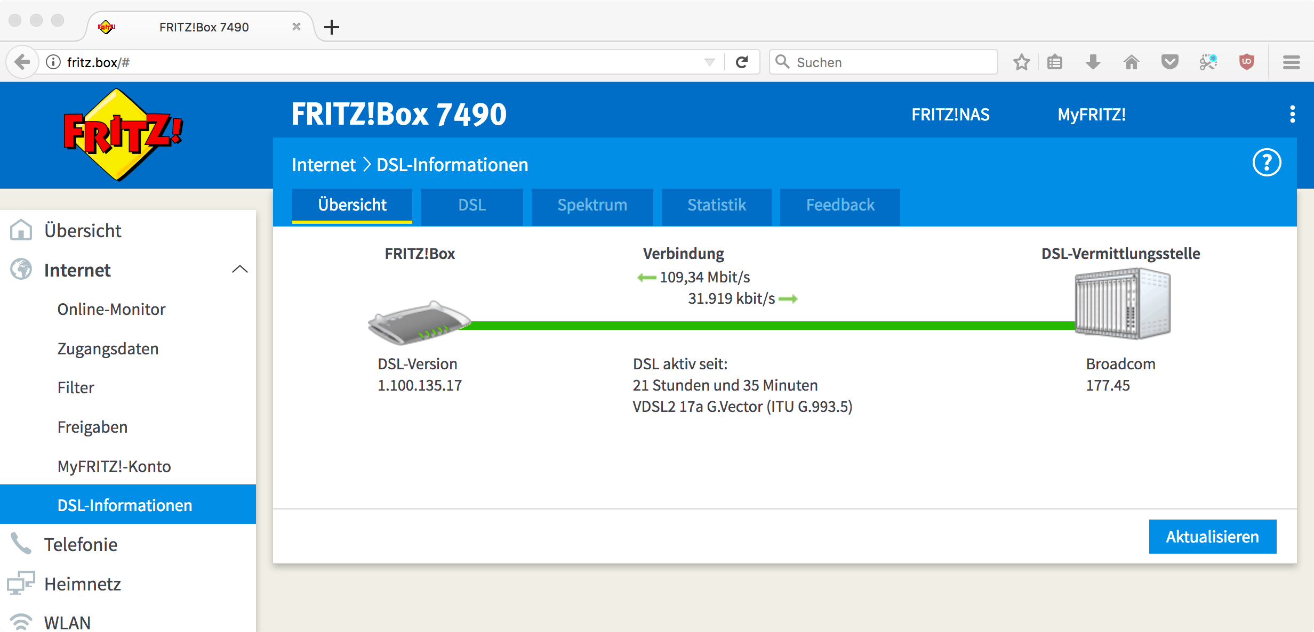Reload page with the refresh icon

click(x=742, y=62)
